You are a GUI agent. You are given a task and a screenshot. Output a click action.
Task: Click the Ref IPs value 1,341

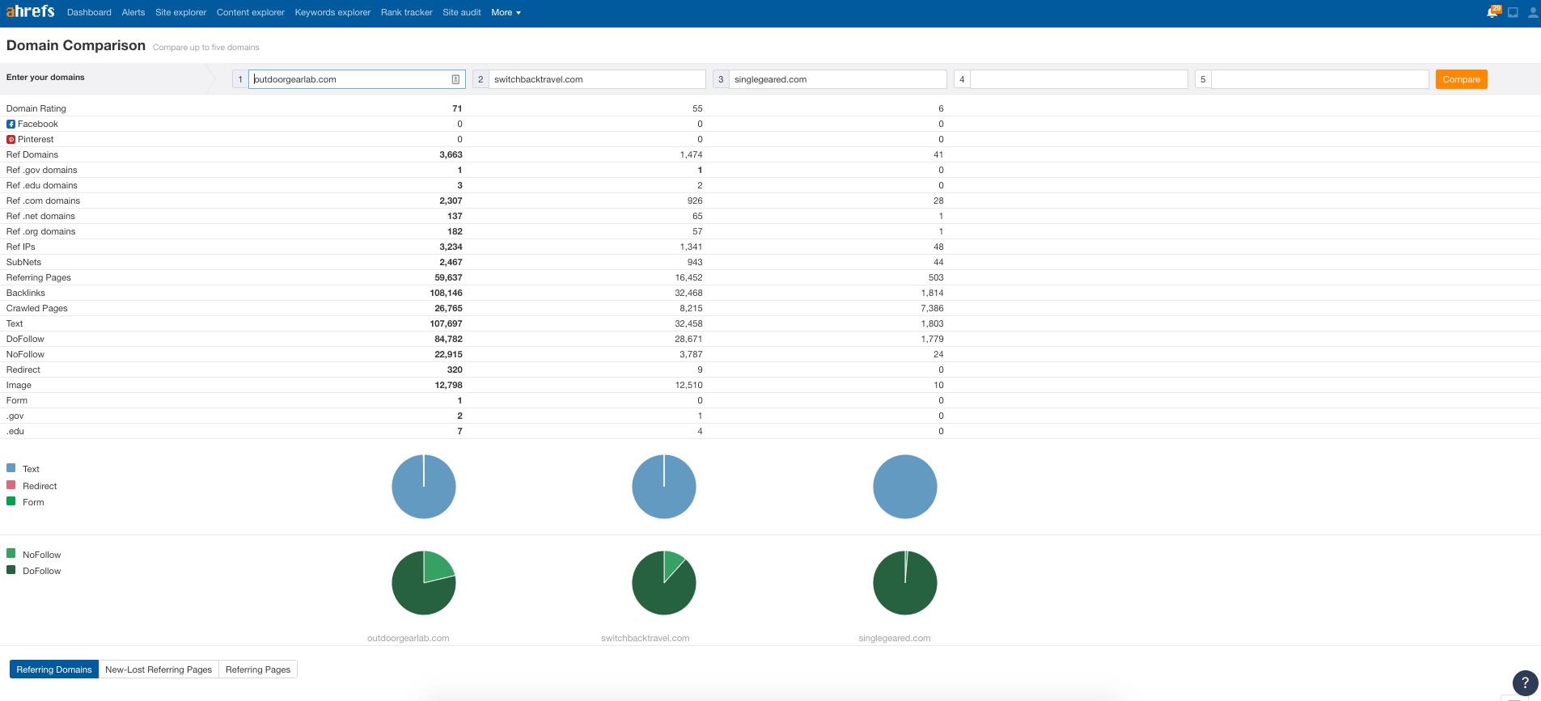coord(691,247)
